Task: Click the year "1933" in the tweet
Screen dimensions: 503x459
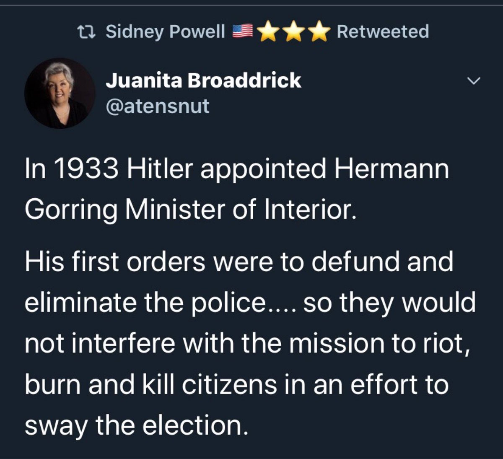Action: tap(86, 169)
